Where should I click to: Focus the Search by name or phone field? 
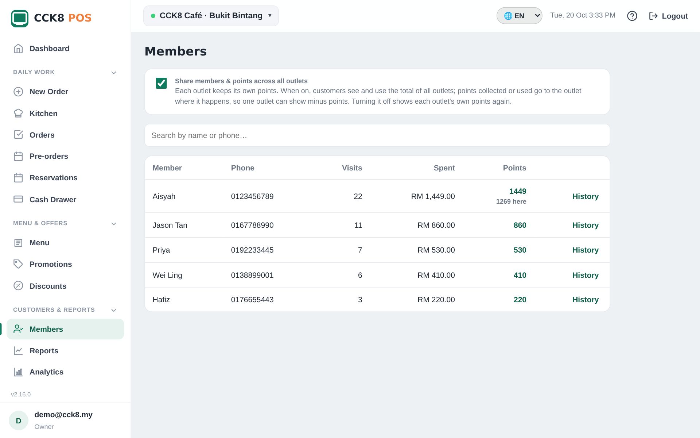click(x=377, y=135)
